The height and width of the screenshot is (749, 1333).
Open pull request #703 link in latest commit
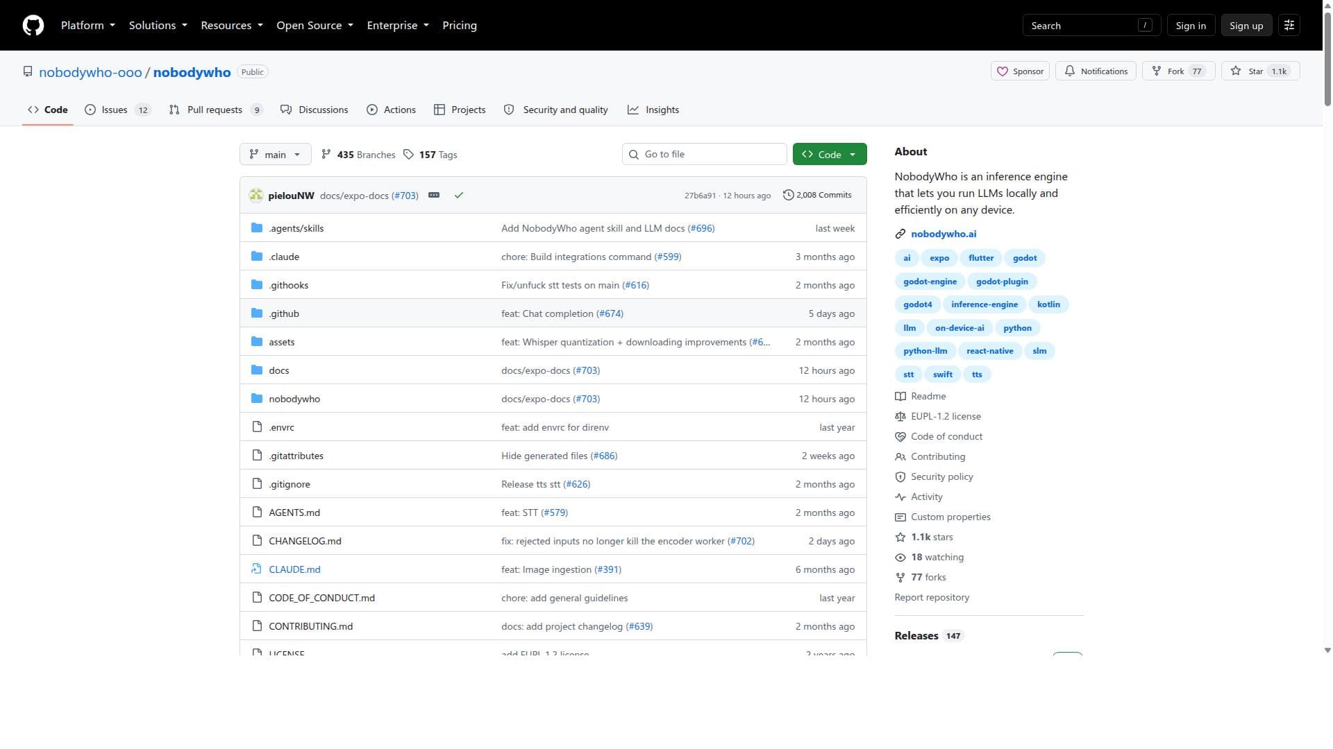[405, 196]
